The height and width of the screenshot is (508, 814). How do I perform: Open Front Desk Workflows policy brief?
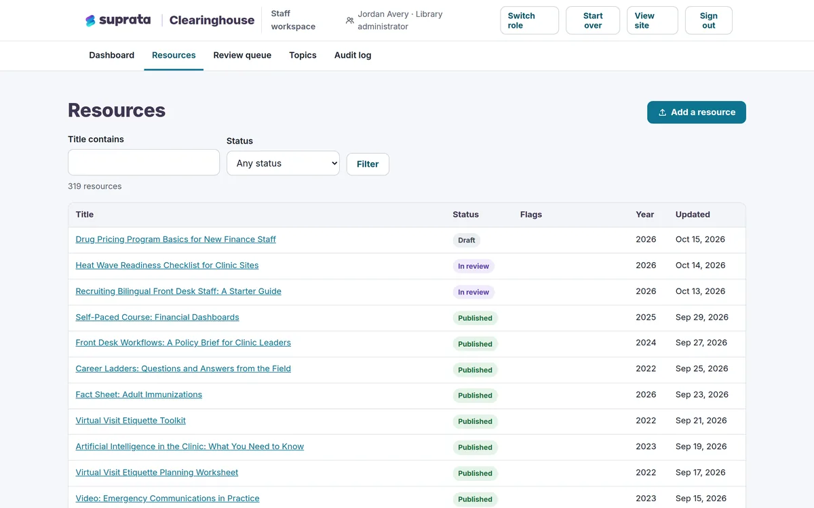pyautogui.click(x=183, y=343)
